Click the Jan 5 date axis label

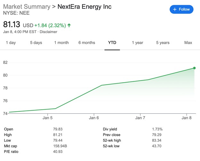(x=47, y=118)
